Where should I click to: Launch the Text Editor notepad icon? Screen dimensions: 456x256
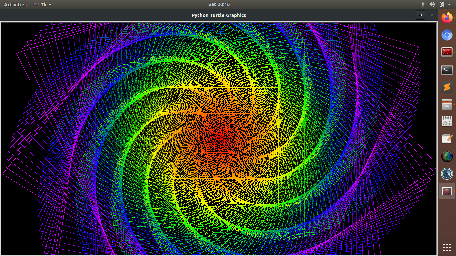point(447,139)
